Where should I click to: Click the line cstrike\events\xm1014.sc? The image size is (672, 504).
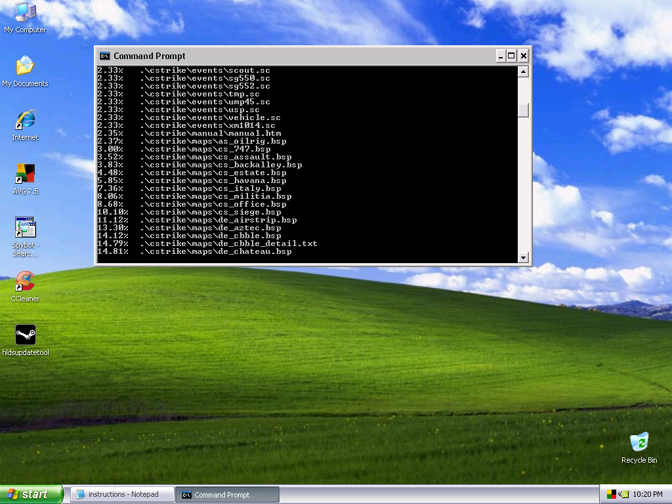point(207,125)
